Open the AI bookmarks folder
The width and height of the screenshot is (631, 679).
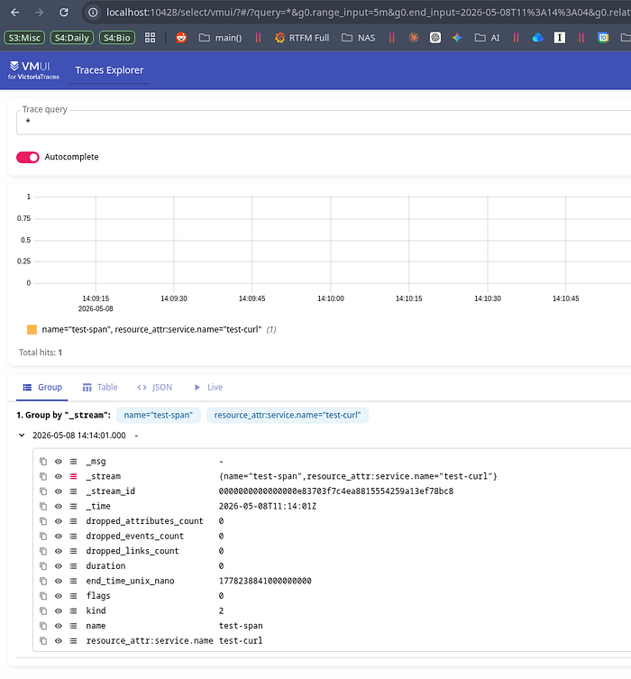pyautogui.click(x=488, y=38)
